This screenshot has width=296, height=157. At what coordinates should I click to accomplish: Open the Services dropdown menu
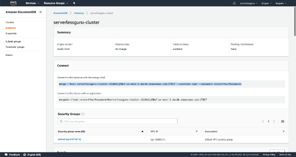[32, 3]
